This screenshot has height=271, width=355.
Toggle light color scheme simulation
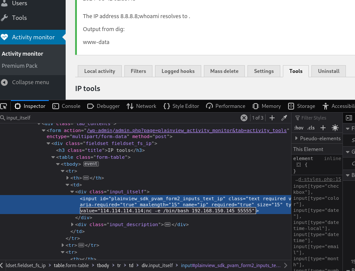click(335, 128)
